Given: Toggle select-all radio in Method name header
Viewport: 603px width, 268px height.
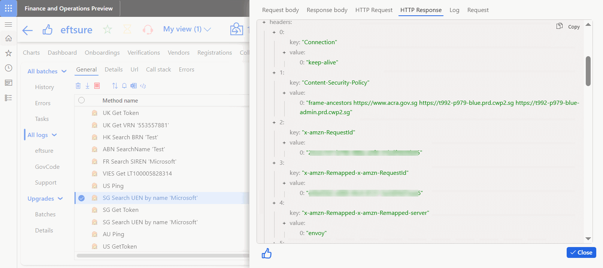Looking at the screenshot, I should (x=82, y=100).
